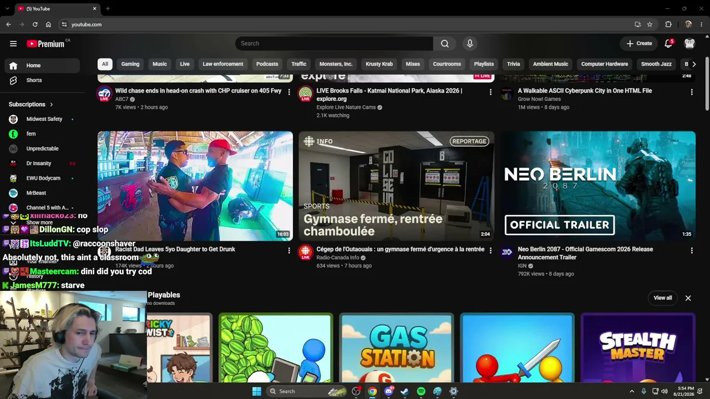Open the gorilla account avatar menu
This screenshot has height=399, width=710.
tap(689, 43)
